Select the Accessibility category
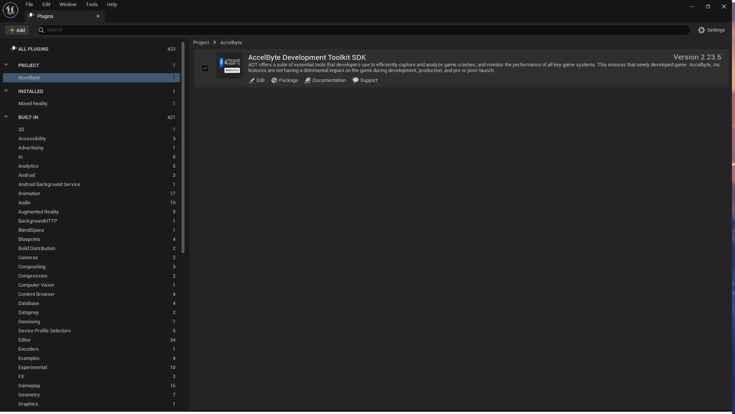735x414 pixels. coord(91,138)
